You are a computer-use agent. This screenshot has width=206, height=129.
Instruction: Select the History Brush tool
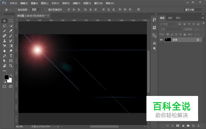[11, 41]
